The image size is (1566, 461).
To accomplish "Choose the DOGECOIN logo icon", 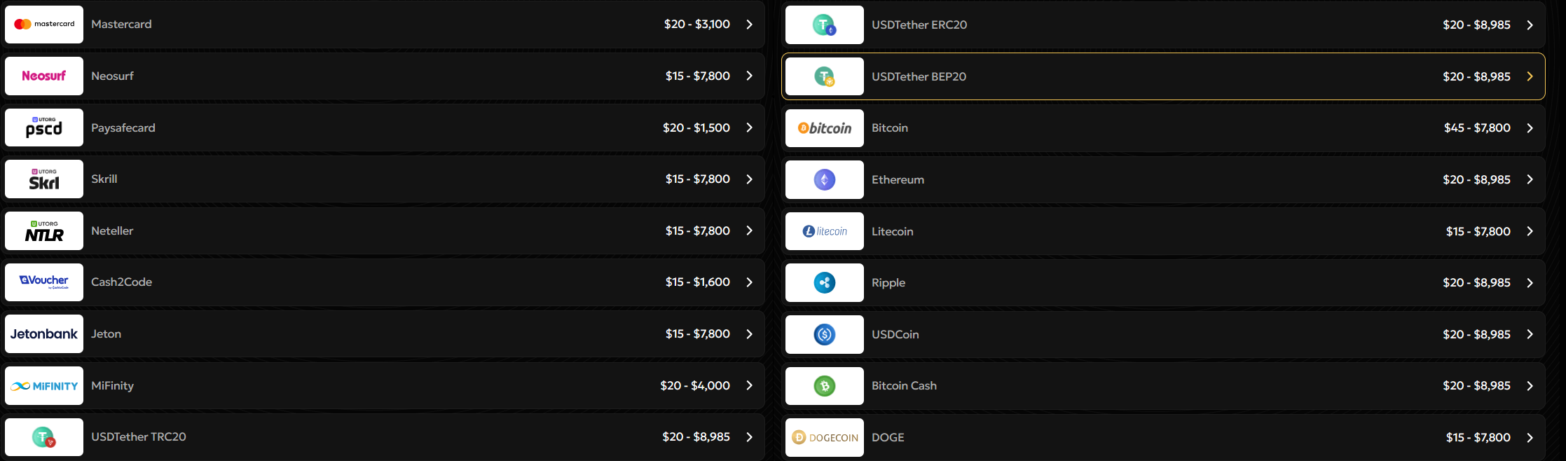I will coord(825,438).
